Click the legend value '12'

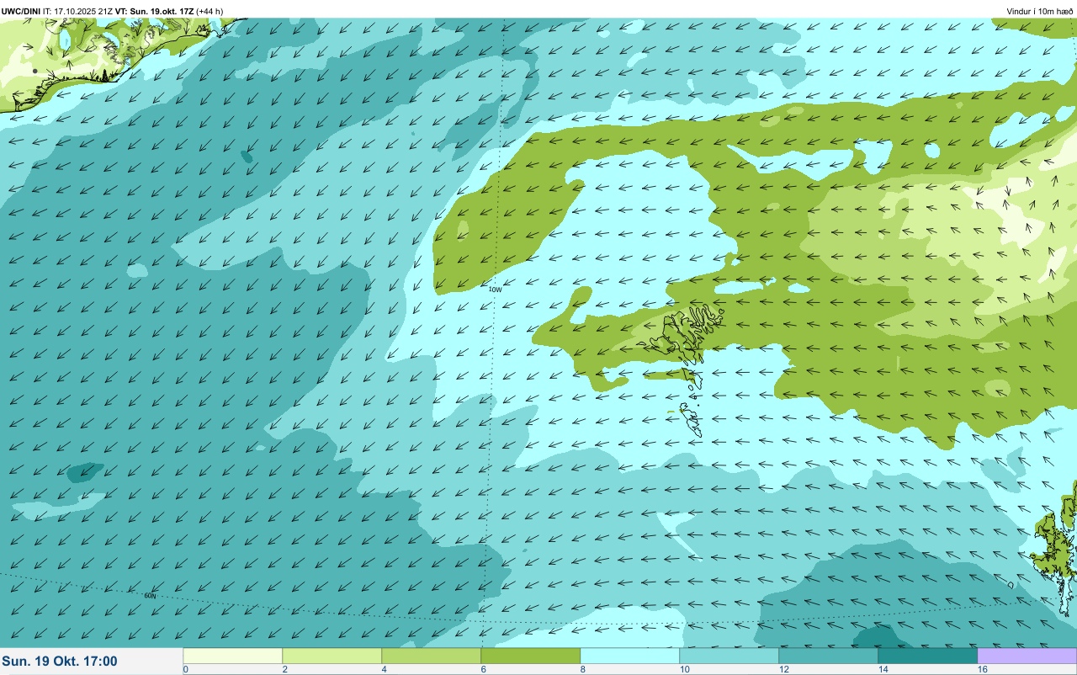pos(784,669)
